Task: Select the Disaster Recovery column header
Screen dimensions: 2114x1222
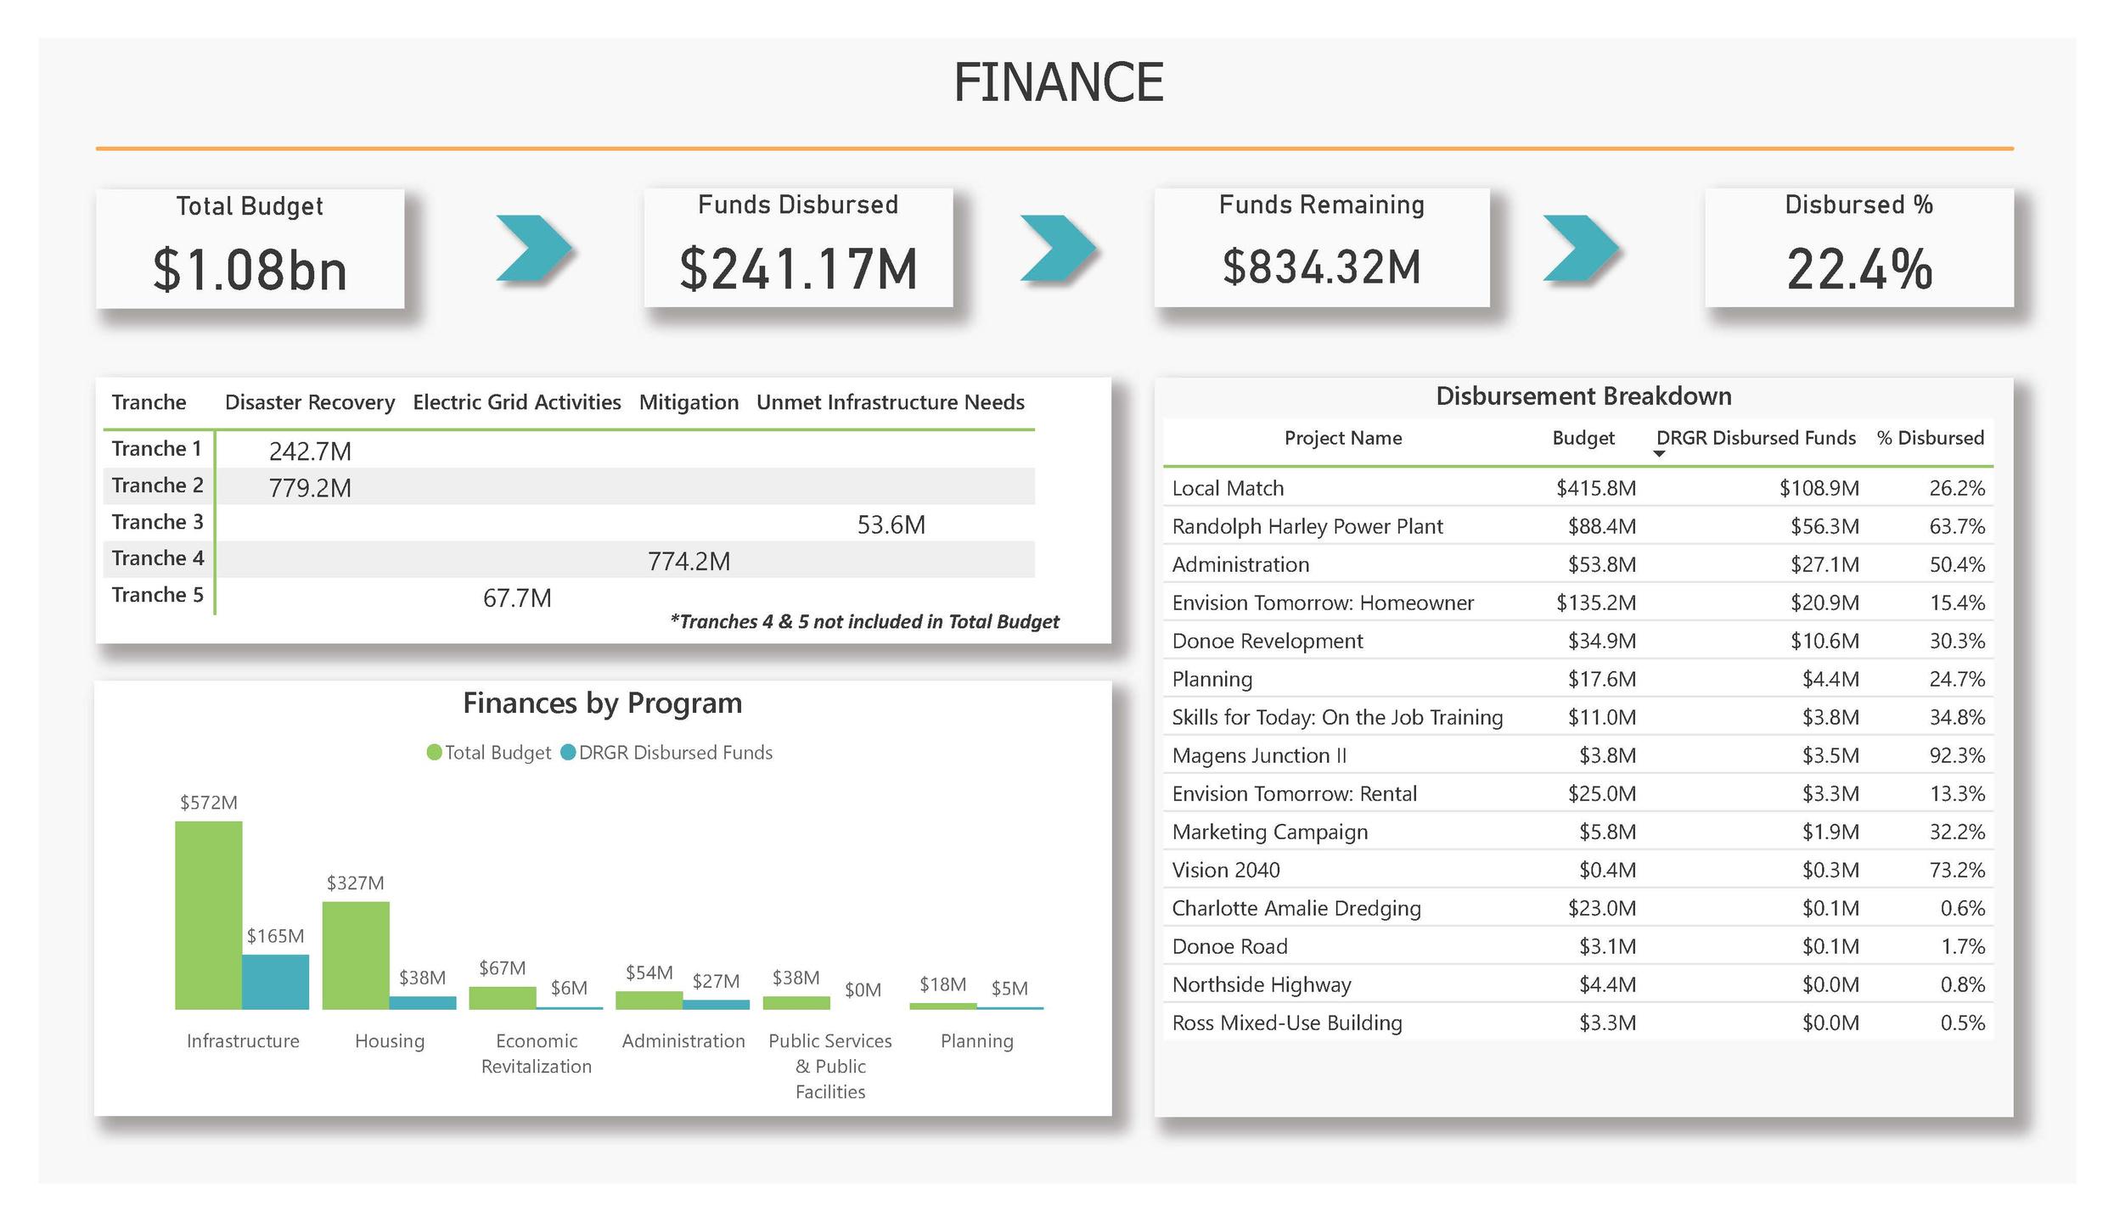Action: (x=309, y=402)
